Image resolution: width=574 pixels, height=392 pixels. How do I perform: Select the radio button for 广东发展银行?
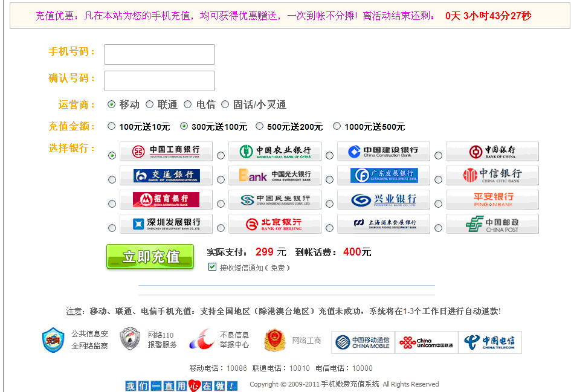click(329, 180)
